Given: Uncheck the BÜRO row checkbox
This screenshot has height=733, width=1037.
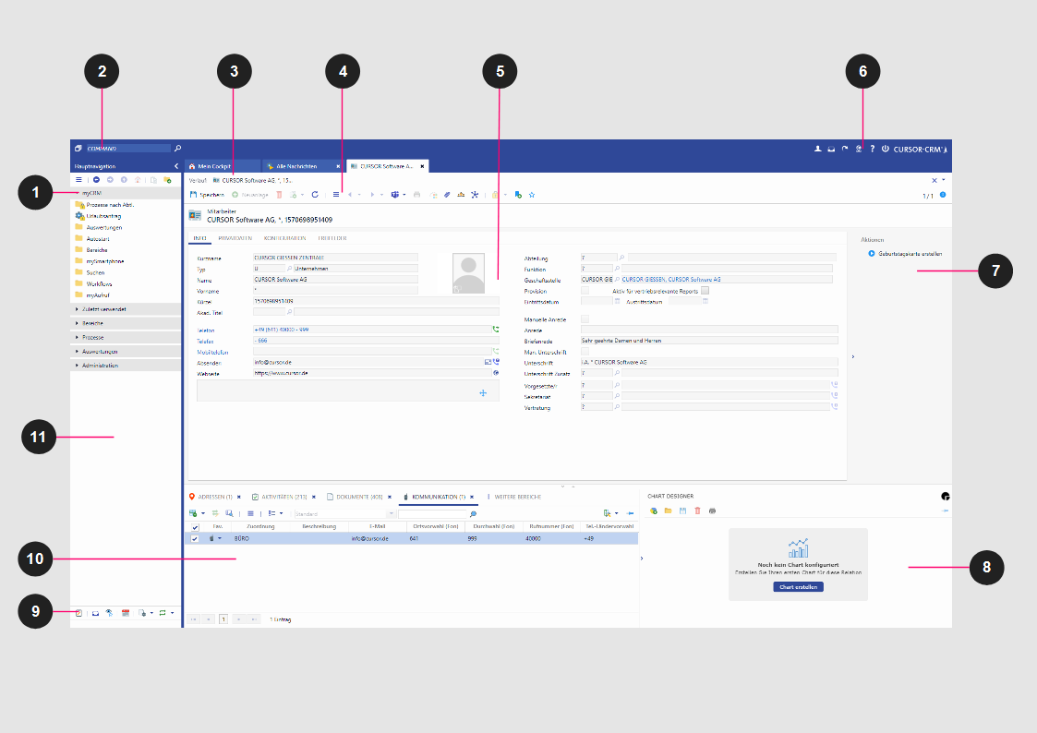Looking at the screenshot, I should click(x=194, y=537).
